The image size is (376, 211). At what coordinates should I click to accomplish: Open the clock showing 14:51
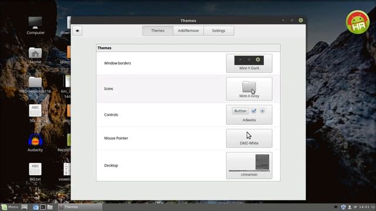coord(364,207)
